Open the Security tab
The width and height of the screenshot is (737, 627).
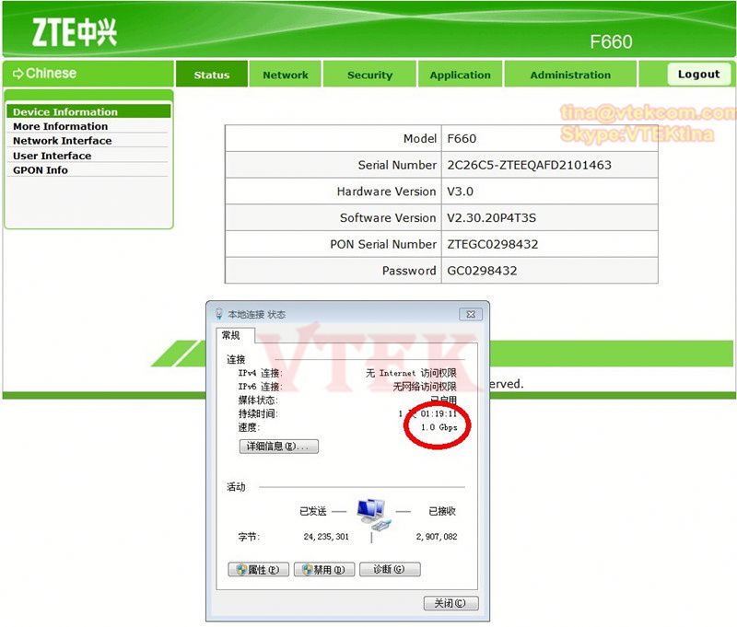pyautogui.click(x=370, y=75)
